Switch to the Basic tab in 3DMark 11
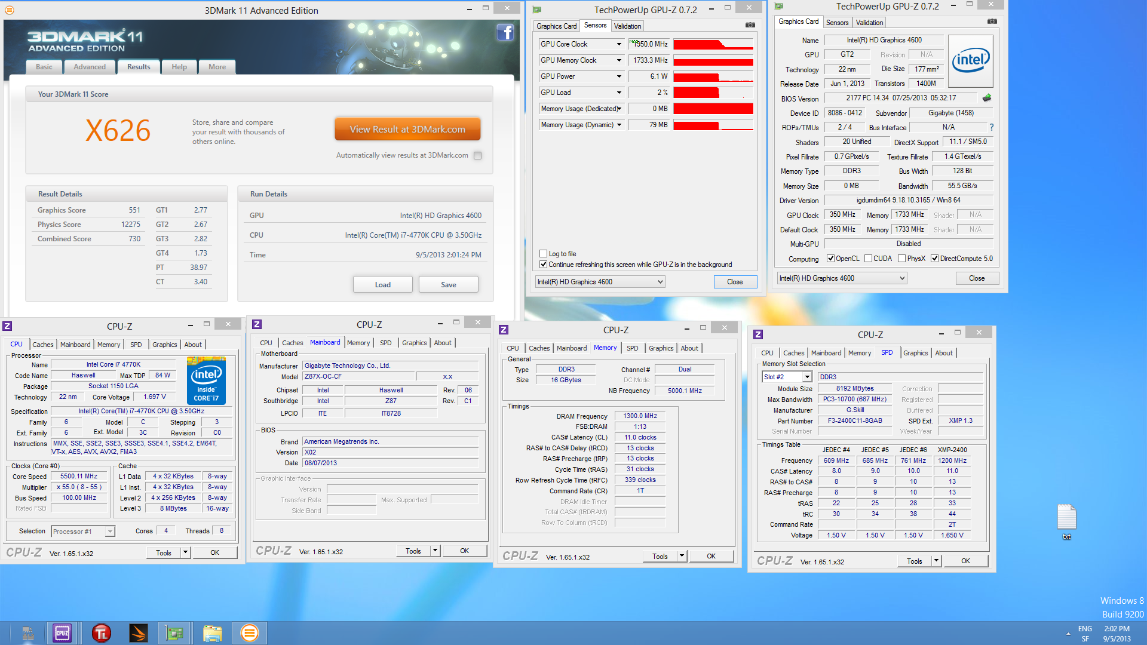Viewport: 1147px width, 645px height. coord(44,67)
